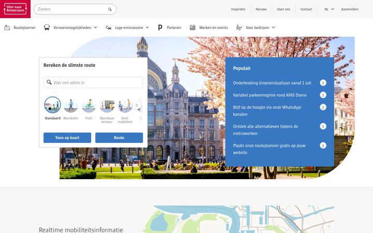Click arrow next to WhatsApp-kanalen item
This screenshot has height=233, width=373.
tap(323, 107)
